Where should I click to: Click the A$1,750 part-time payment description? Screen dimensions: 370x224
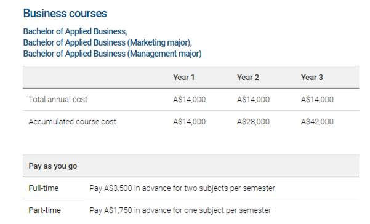[x=180, y=210]
